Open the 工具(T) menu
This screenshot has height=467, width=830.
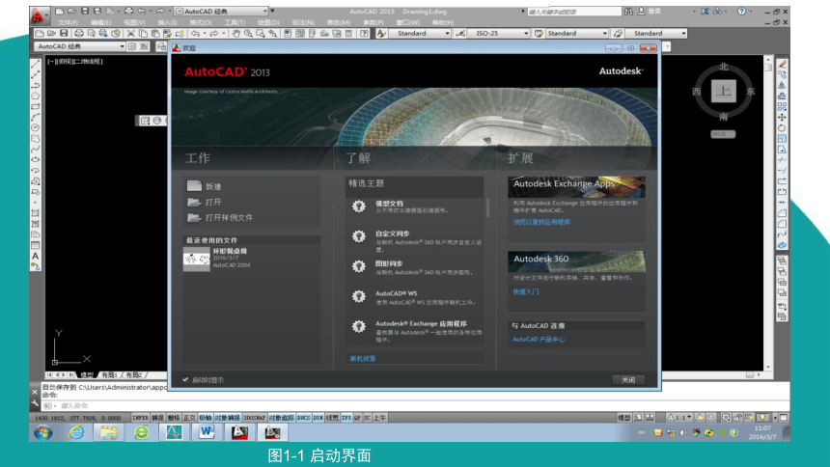tap(235, 23)
